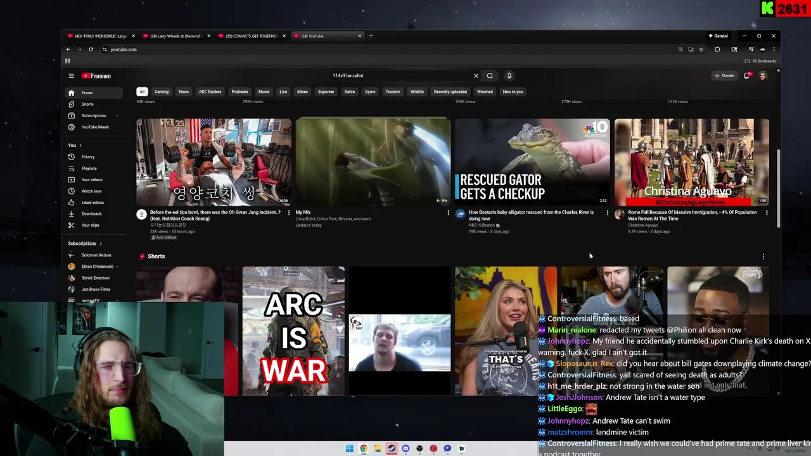Open Your clips in sidebar
This screenshot has width=811, height=456.
94,225
